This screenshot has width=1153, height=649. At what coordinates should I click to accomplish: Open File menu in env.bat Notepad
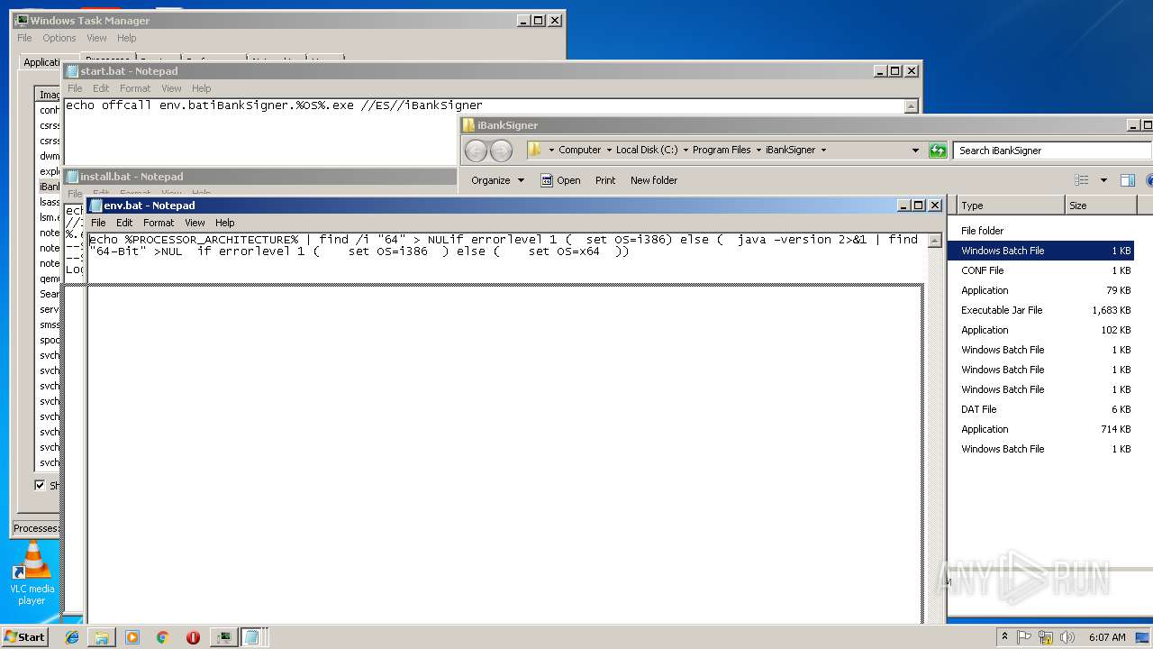(x=98, y=223)
